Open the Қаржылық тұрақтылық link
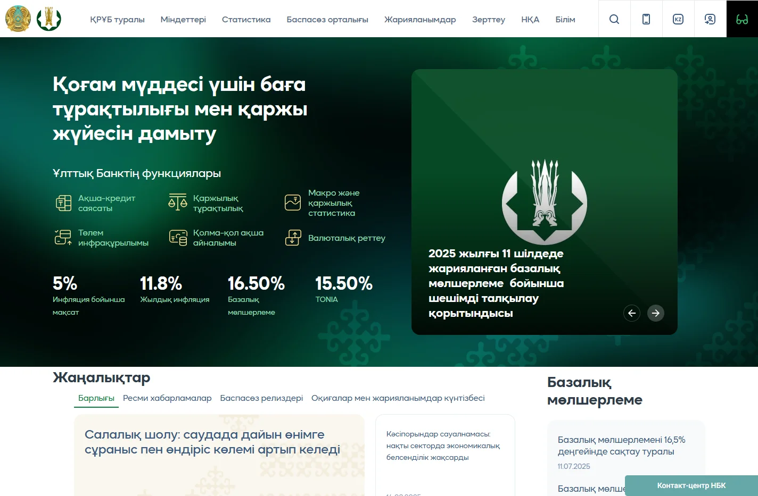Image resolution: width=758 pixels, height=496 pixels. click(x=218, y=203)
